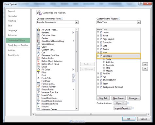Open the General options category
155x125 pixels.
pos(11,11)
